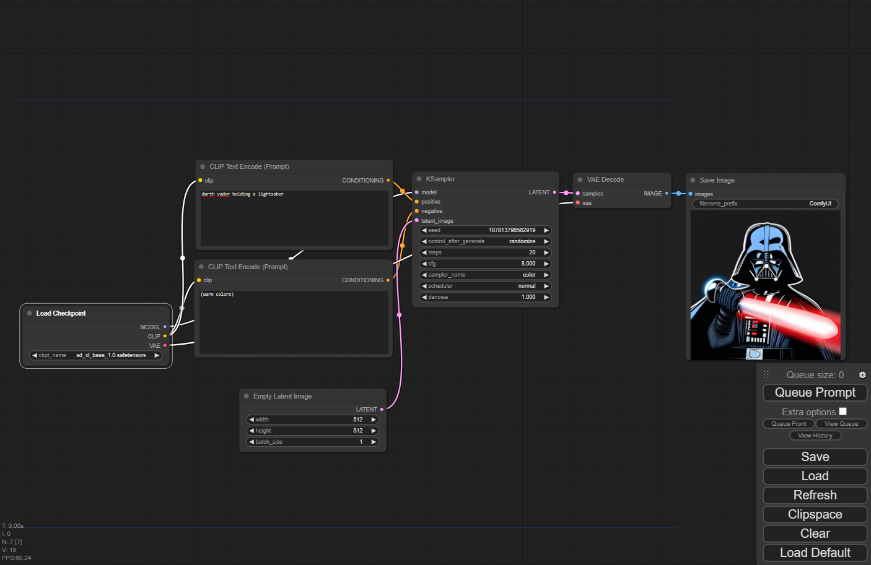
Task: Click the Load Default button
Action: tap(815, 553)
